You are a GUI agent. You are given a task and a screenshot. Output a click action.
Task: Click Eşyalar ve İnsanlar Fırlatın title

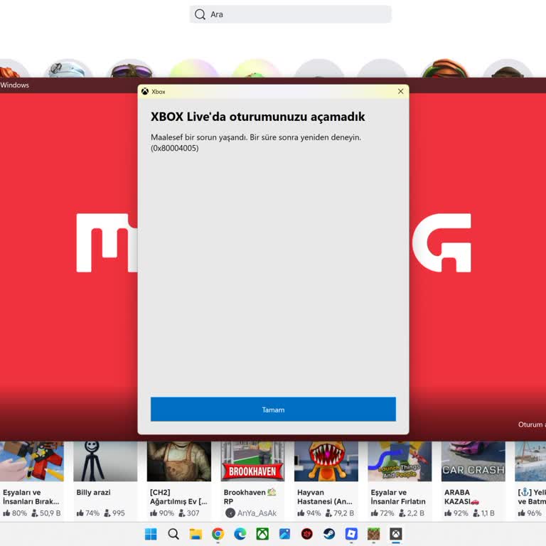tap(398, 497)
